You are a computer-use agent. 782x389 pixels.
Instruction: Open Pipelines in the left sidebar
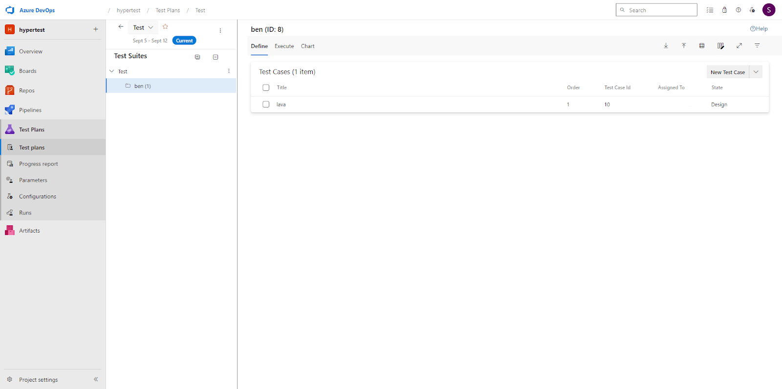[30, 110]
